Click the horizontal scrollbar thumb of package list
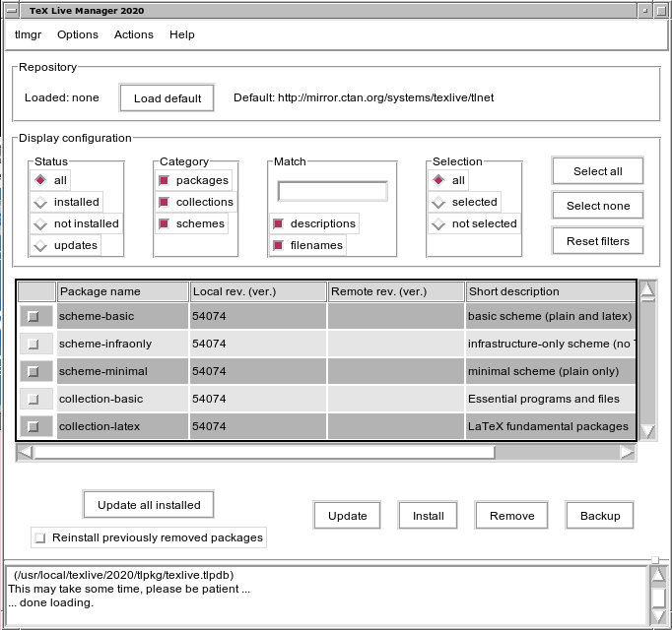The image size is (672, 630). [x=264, y=452]
